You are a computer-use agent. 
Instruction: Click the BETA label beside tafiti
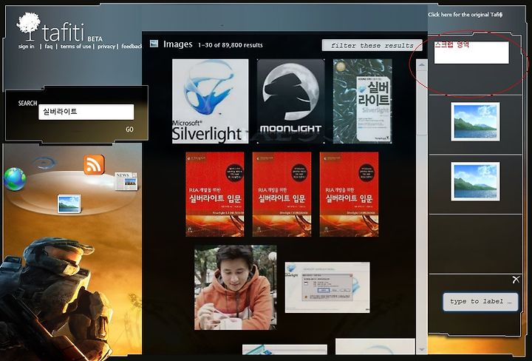pos(95,39)
